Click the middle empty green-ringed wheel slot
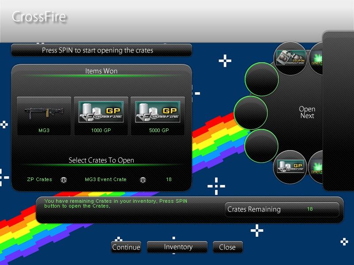The image size is (354, 265). (250, 113)
